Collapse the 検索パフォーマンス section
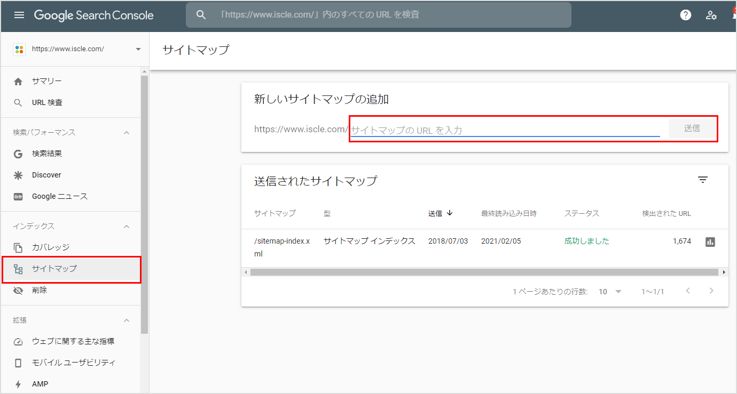This screenshot has height=394, width=737. click(x=127, y=132)
